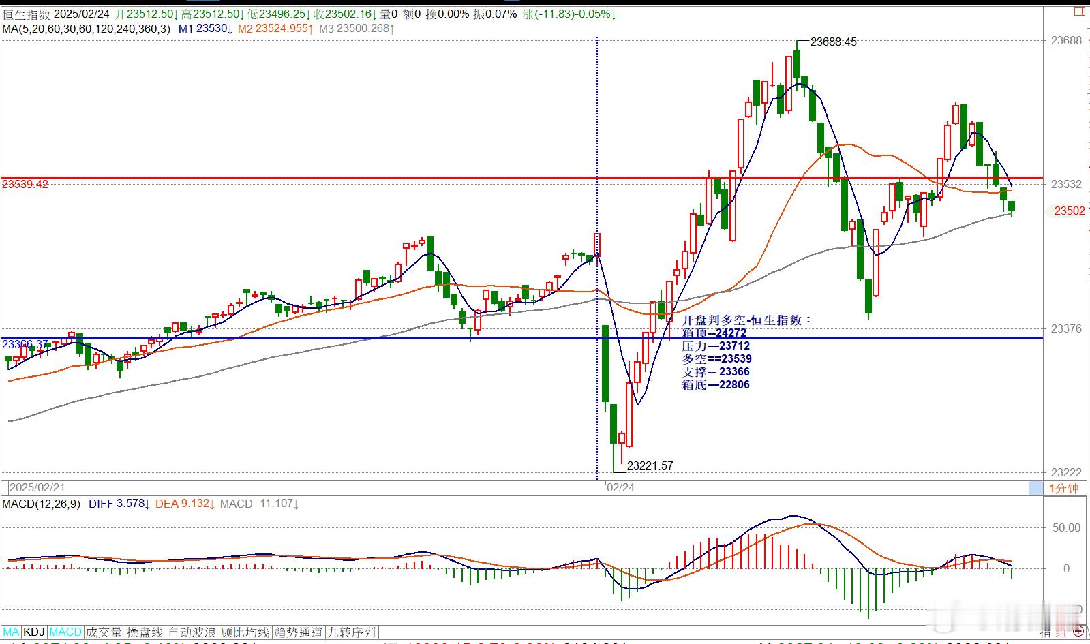Click the 23376 price axis label
Screen dimensions: 1090x644
coord(1067,328)
